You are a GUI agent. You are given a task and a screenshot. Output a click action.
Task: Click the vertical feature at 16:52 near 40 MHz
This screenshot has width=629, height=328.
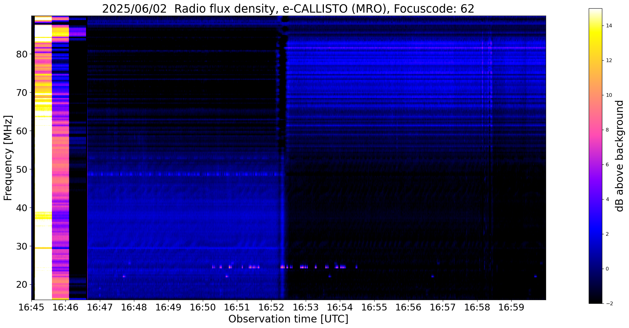(282, 208)
